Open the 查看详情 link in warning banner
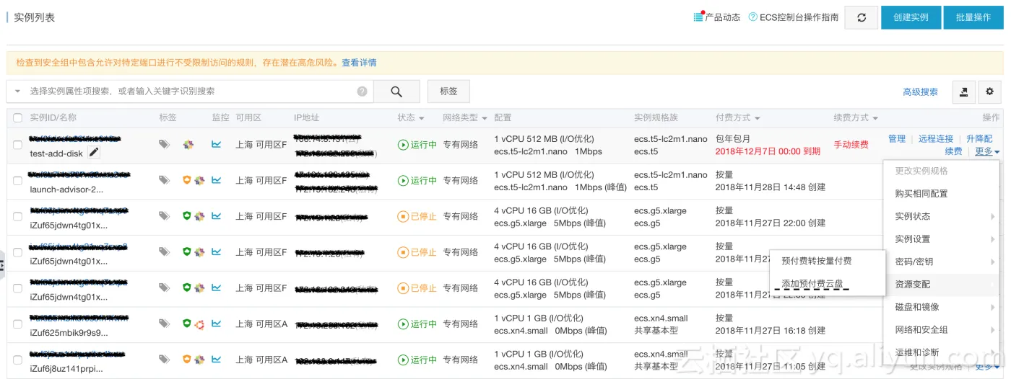The height and width of the screenshot is (379, 1011). tap(359, 63)
